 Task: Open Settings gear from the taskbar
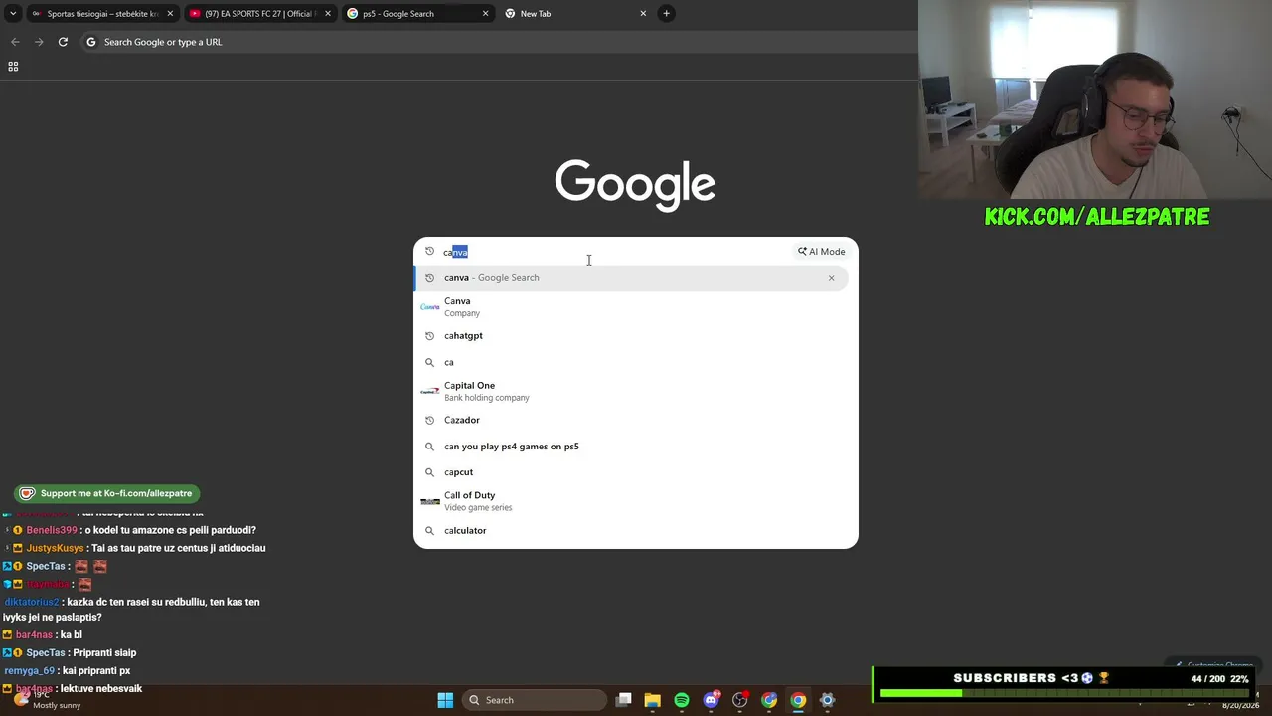click(x=827, y=700)
